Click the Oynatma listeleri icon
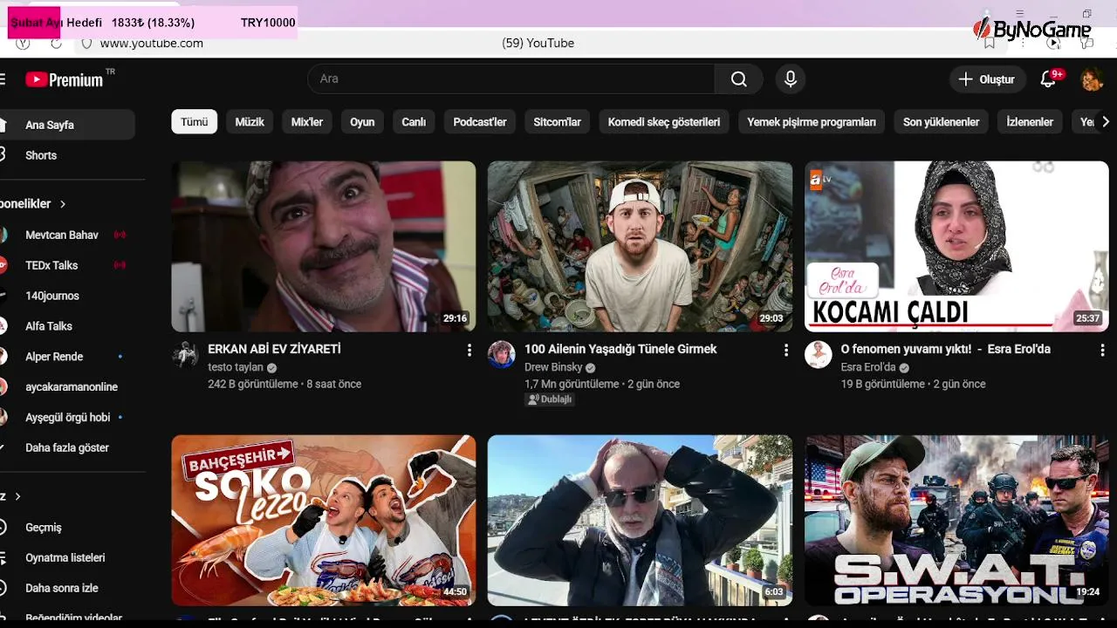Image resolution: width=1117 pixels, height=628 pixels. click(x=3, y=558)
